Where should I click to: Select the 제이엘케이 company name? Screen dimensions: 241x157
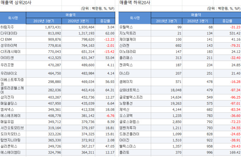pyautogui.click(x=128, y=39)
